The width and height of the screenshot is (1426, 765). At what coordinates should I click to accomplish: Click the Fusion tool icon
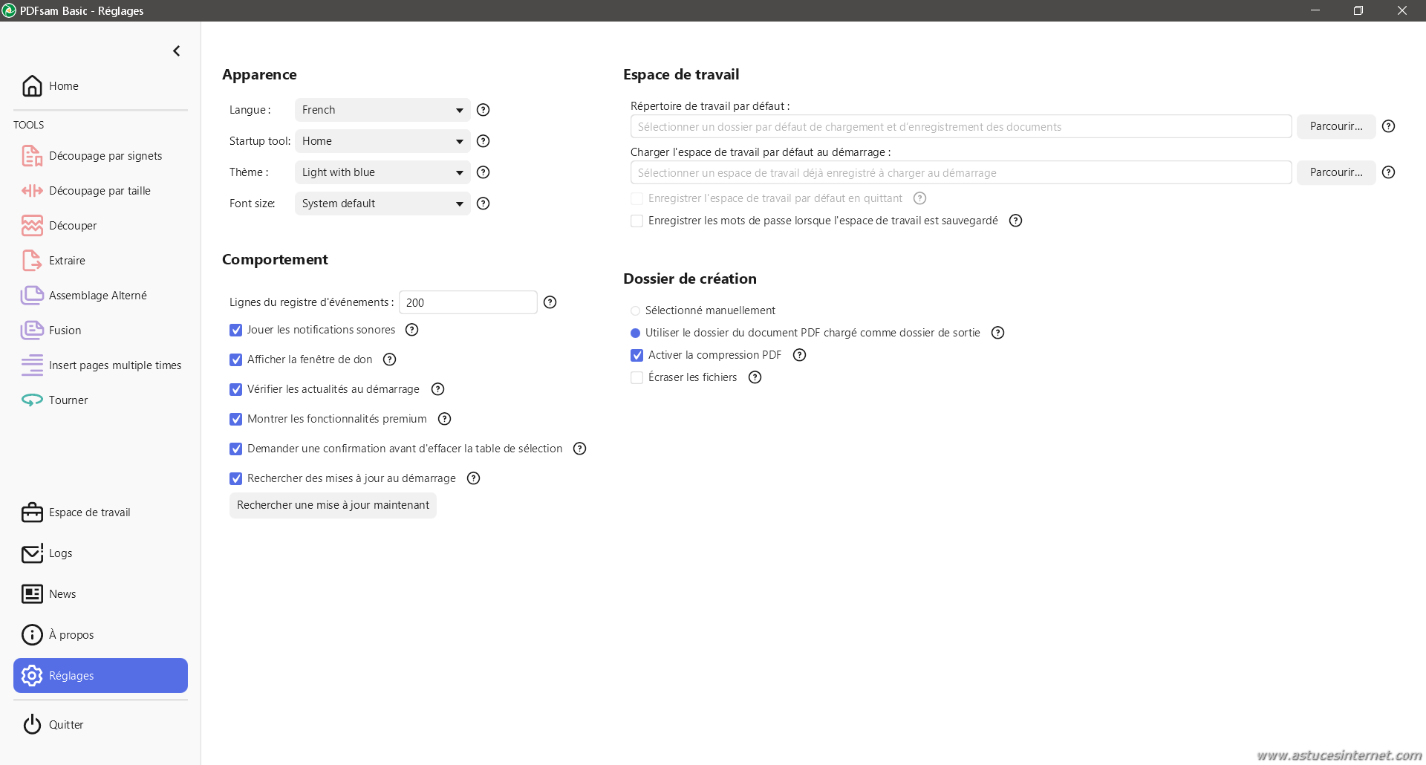pos(32,331)
